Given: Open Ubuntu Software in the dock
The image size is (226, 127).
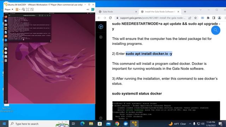Looking at the screenshot, I should point(6,36).
